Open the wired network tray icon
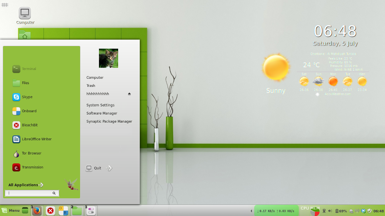Viewport: 385px width, 216px height. [324, 211]
